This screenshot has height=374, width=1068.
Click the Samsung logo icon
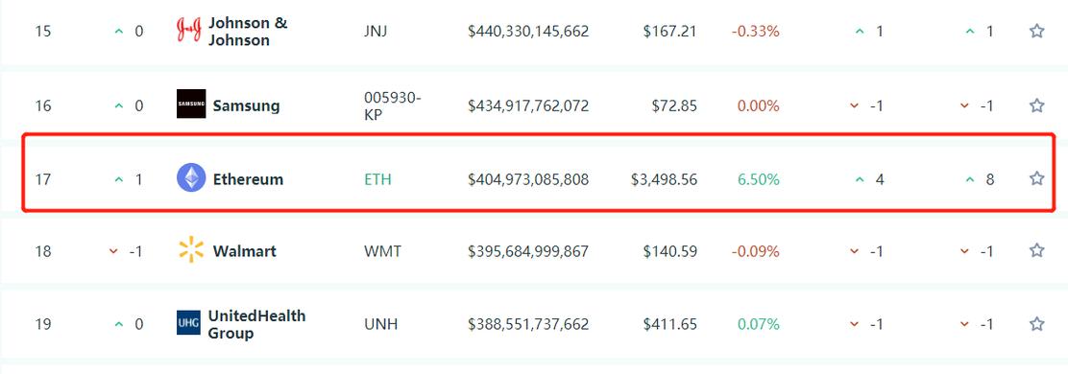[191, 104]
